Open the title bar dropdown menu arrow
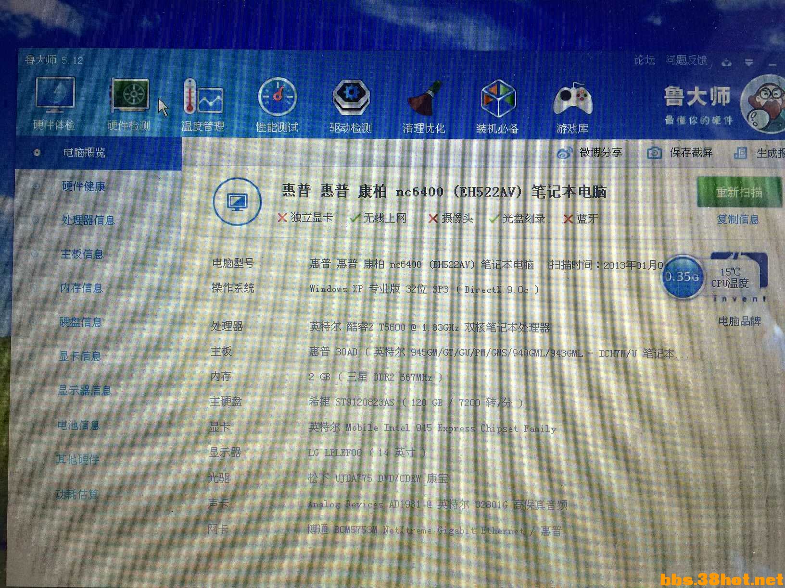This screenshot has width=785, height=588. (x=749, y=62)
